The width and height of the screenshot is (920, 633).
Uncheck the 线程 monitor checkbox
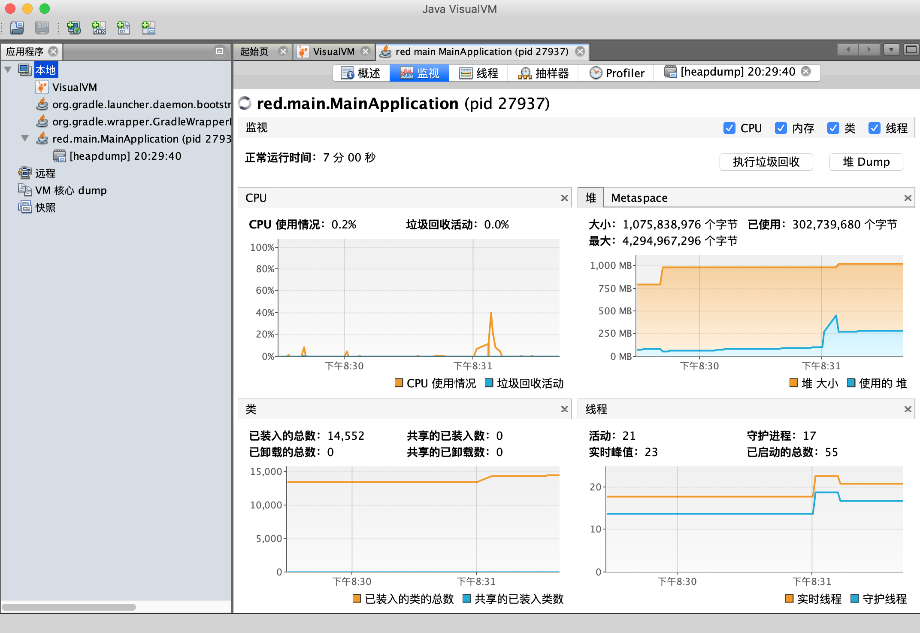coord(874,128)
